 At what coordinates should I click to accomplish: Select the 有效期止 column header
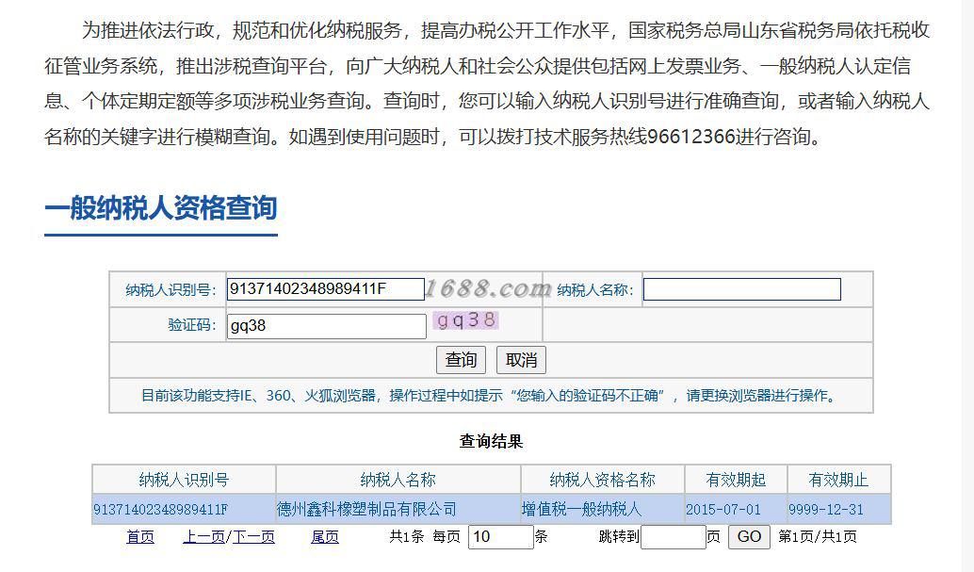coord(838,480)
